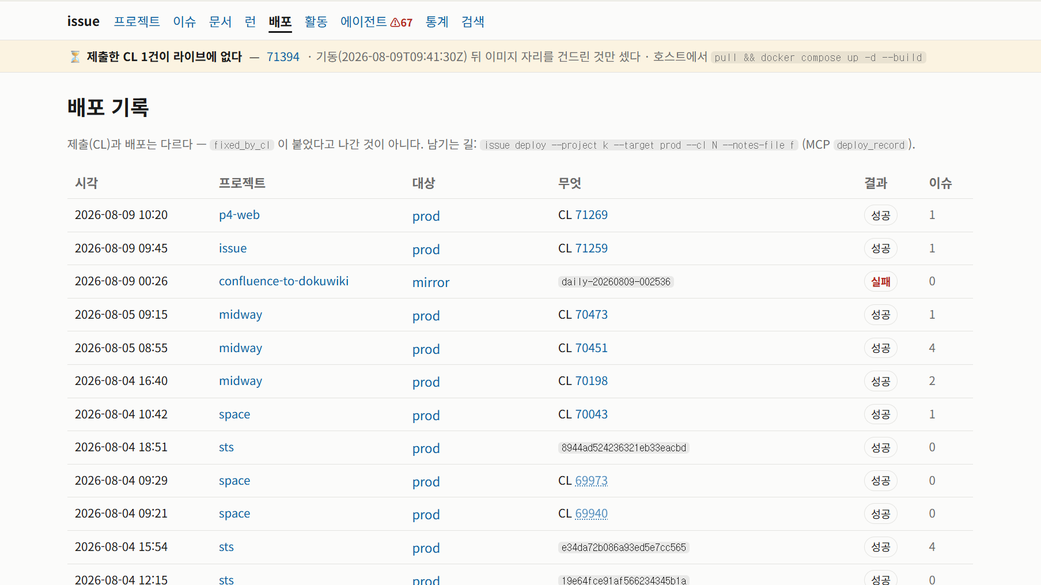
Task: Click the 결과 column header
Action: click(876, 183)
